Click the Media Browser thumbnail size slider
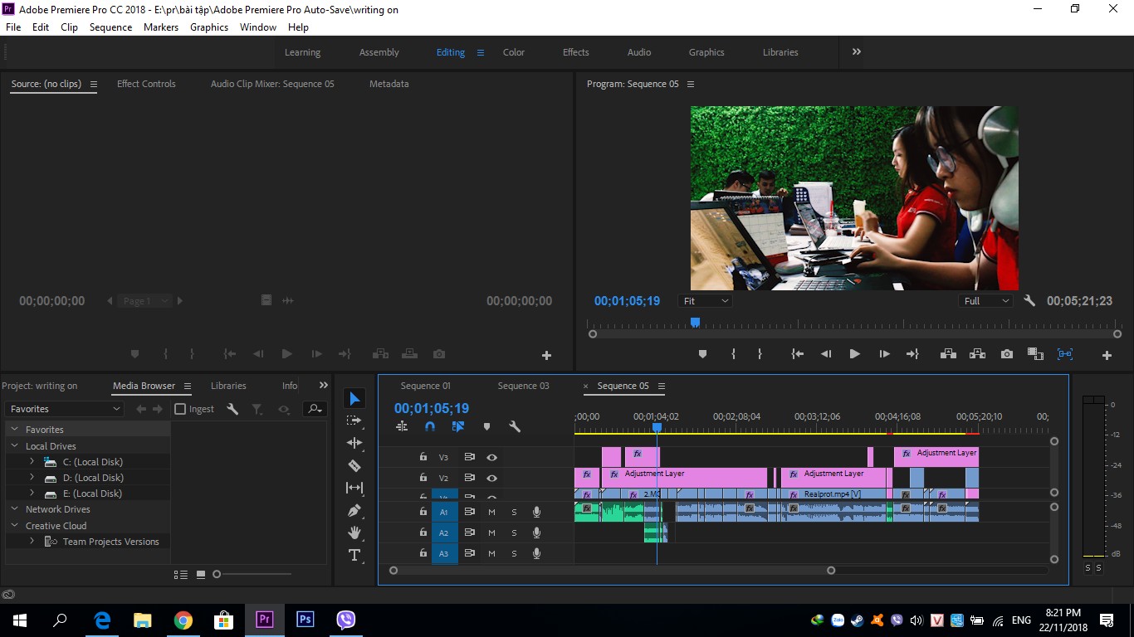 click(x=254, y=574)
